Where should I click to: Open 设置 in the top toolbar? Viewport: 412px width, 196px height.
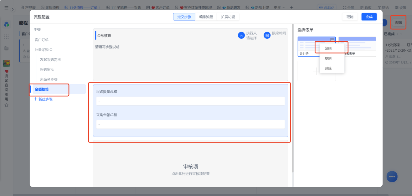401,7
